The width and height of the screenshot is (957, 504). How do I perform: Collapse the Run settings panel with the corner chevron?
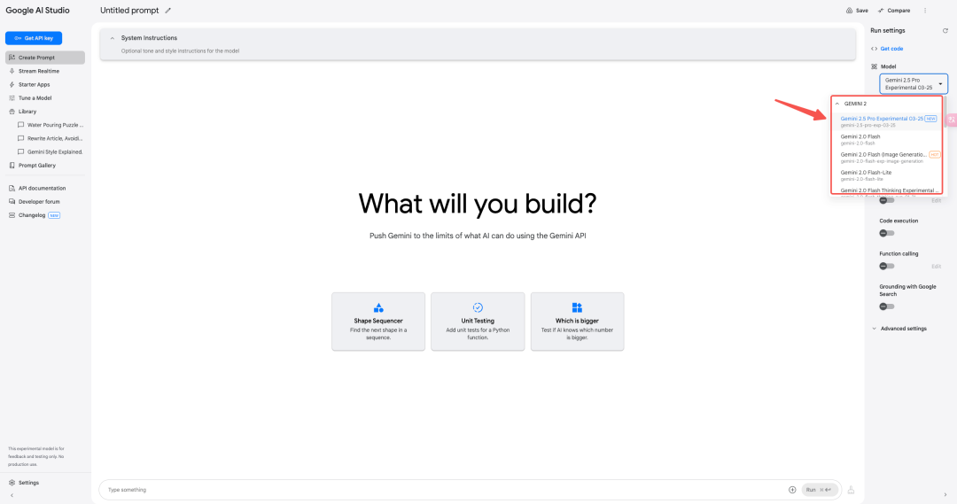(x=945, y=495)
